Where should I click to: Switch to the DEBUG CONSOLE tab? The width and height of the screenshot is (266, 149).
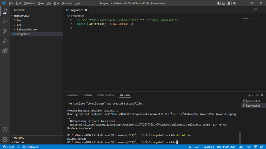click(106, 95)
